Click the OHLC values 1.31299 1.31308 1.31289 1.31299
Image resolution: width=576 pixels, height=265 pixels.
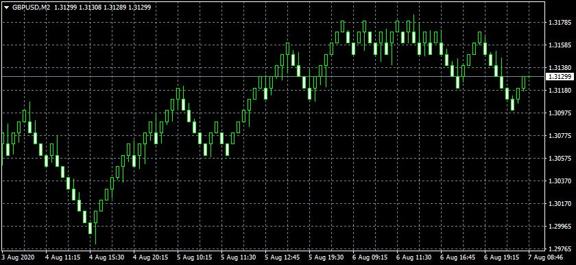pos(102,7)
